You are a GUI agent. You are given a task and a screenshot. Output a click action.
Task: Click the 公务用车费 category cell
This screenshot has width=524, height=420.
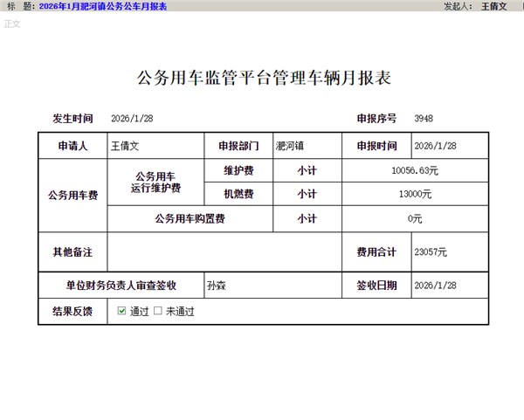pos(72,194)
